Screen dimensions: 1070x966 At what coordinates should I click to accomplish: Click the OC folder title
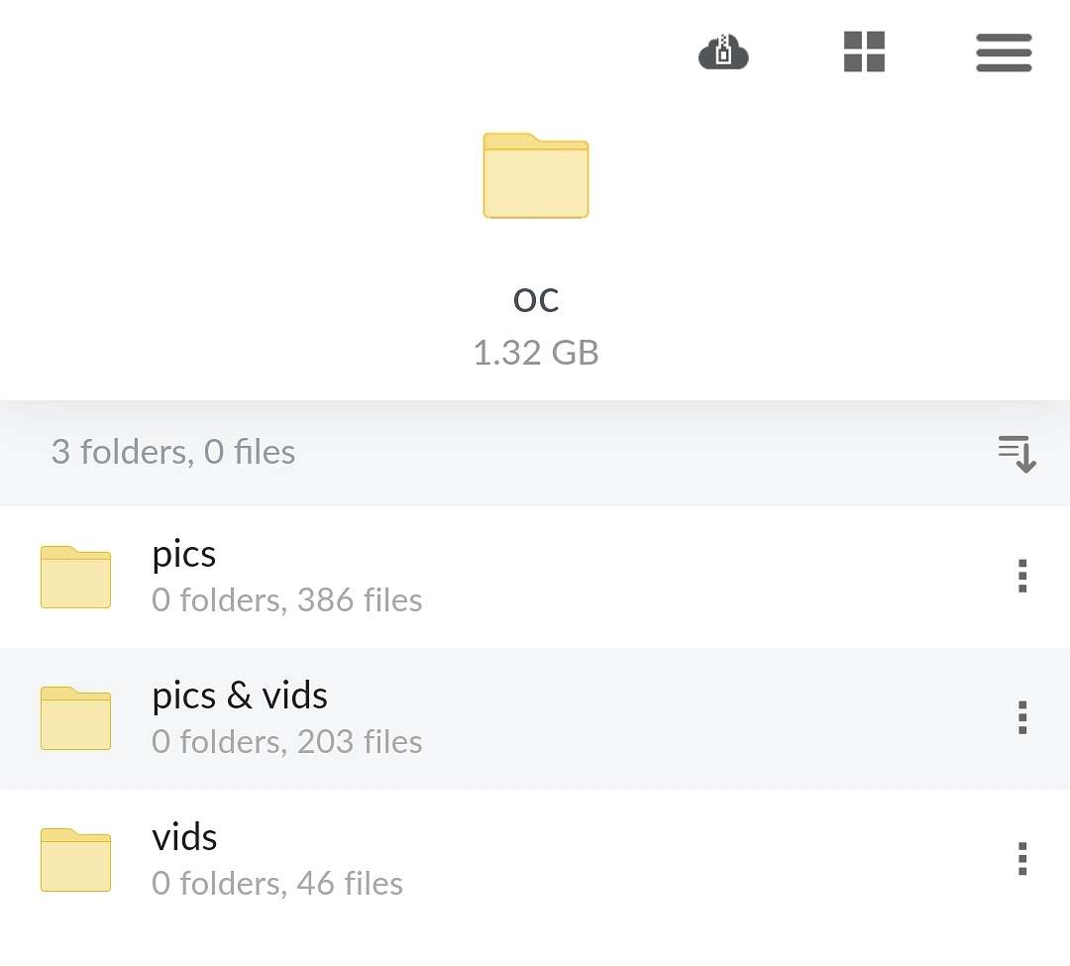click(536, 300)
